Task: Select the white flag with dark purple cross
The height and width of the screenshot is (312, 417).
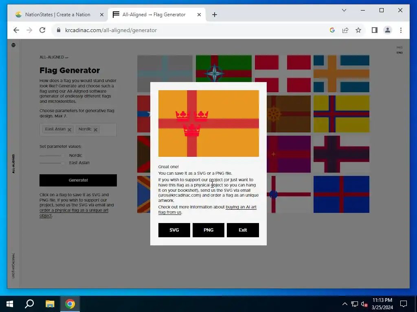Action: (342, 154)
